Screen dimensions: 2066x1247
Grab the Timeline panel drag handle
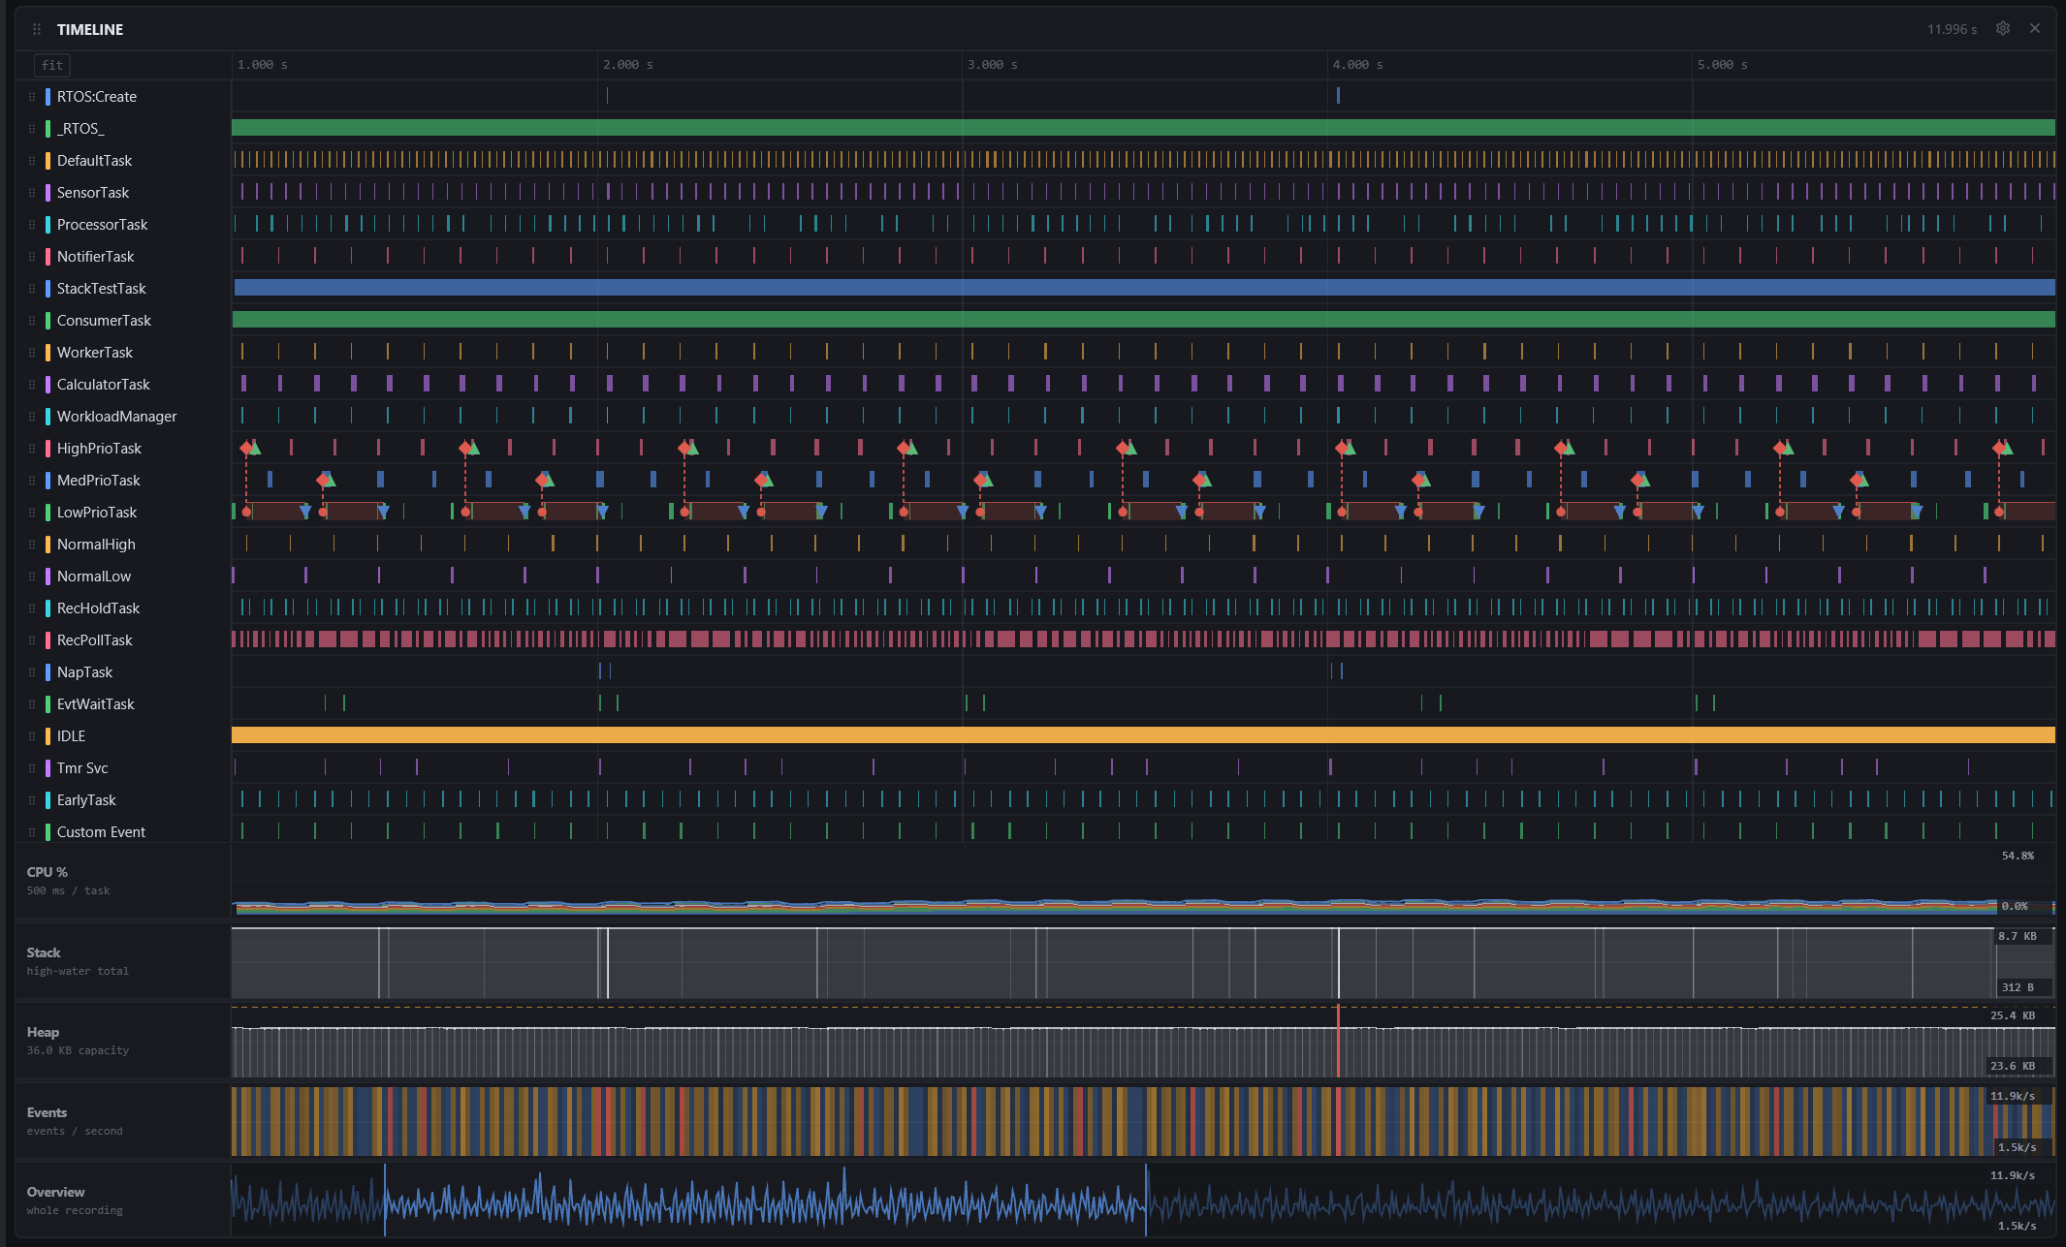pos(37,29)
